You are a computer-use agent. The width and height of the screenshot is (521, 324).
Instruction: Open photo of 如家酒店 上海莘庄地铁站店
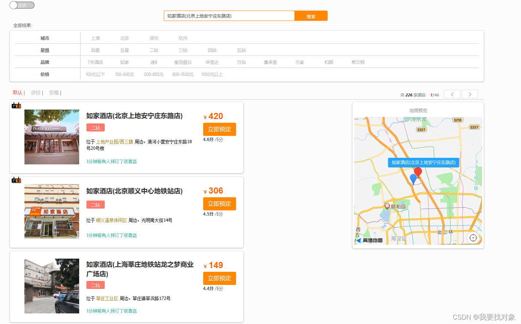52,286
